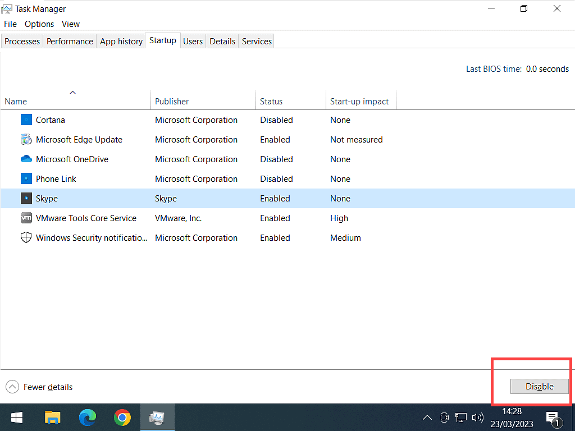
Task: Click the VMware Tools Core Service icon
Action: pyautogui.click(x=26, y=218)
